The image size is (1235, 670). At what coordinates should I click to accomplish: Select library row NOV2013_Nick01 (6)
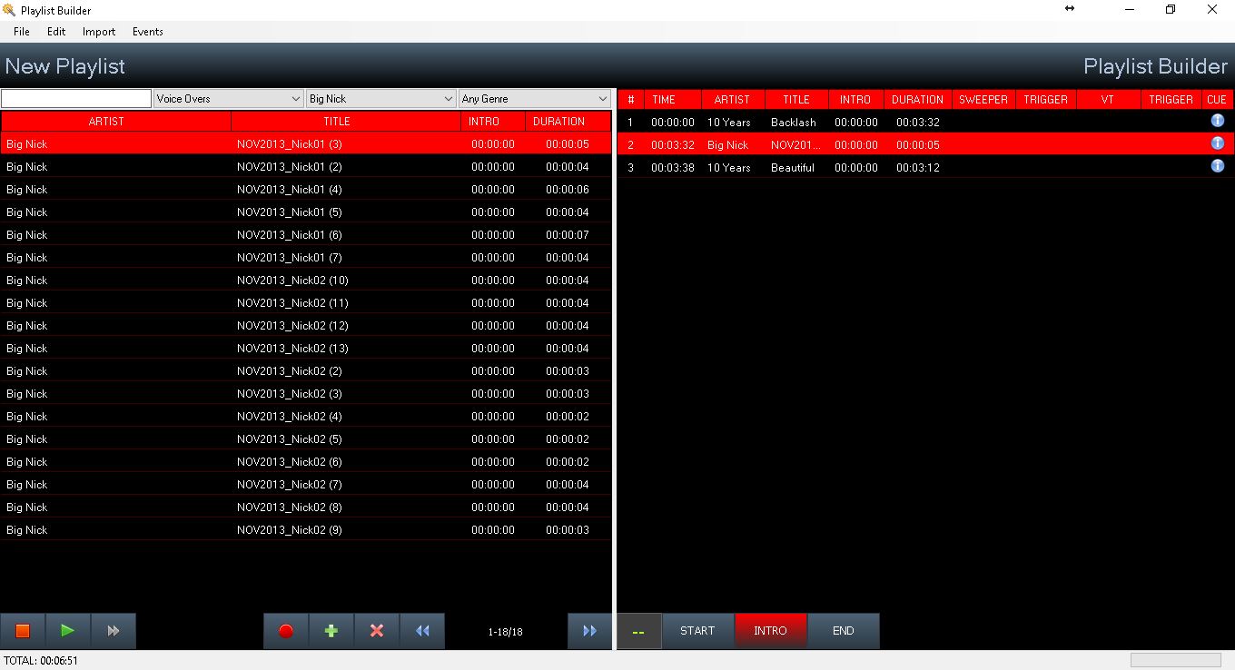coord(306,235)
